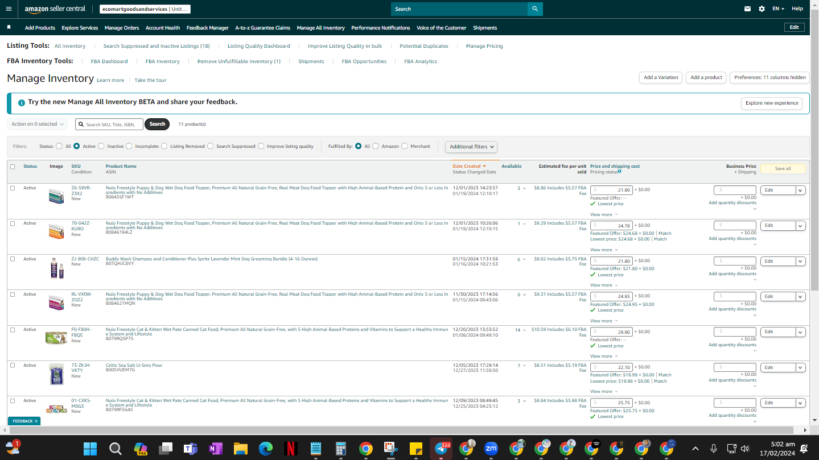Open Microsoft Teams from the taskbar
Screen dimensions: 819x460
[190, 449]
